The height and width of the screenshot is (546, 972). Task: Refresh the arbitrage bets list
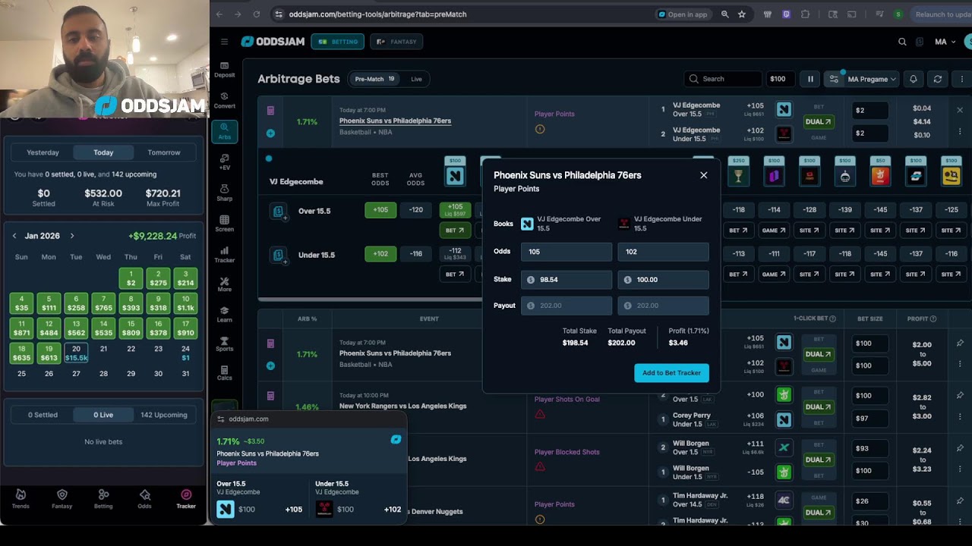click(x=938, y=79)
